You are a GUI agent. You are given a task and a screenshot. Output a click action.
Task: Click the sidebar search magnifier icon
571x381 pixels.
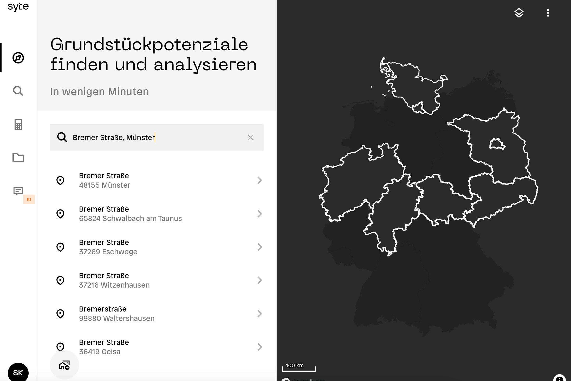(x=18, y=91)
